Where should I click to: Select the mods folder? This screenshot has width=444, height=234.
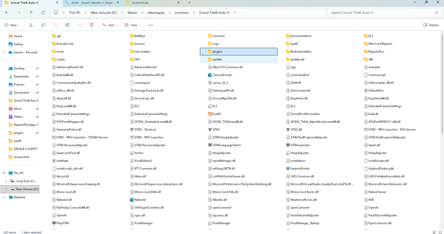(58, 51)
